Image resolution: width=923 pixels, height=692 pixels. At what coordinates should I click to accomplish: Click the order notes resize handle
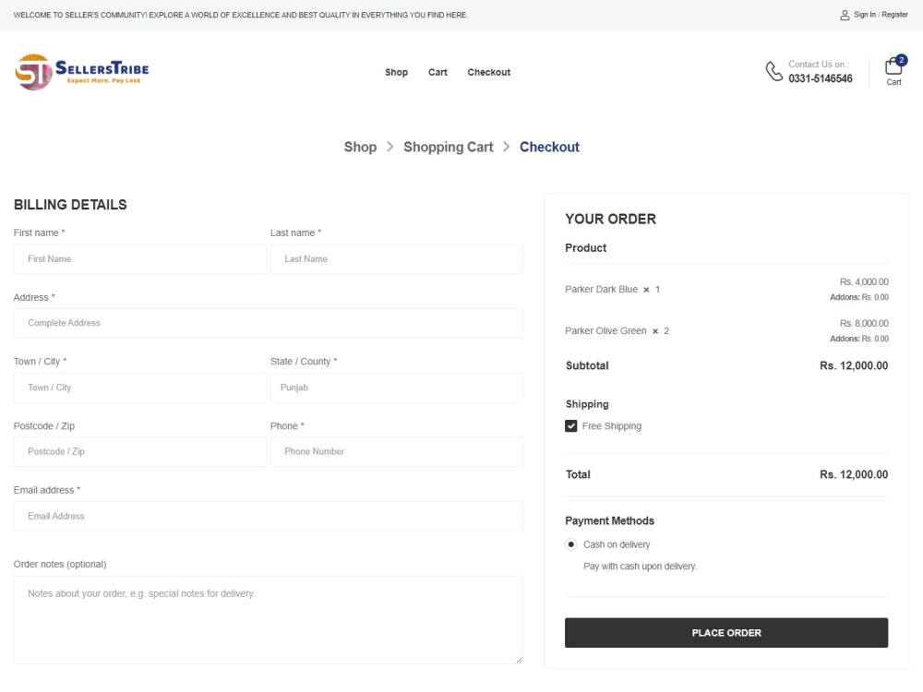click(519, 660)
